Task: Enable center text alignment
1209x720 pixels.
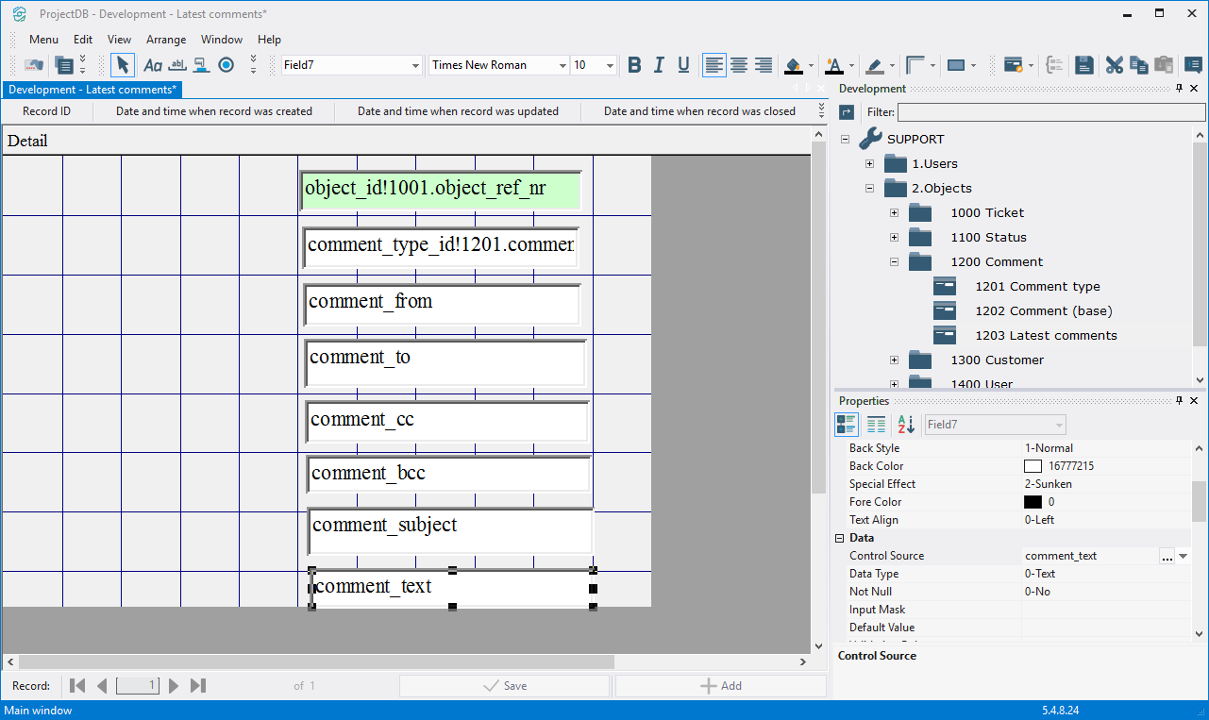Action: 739,65
